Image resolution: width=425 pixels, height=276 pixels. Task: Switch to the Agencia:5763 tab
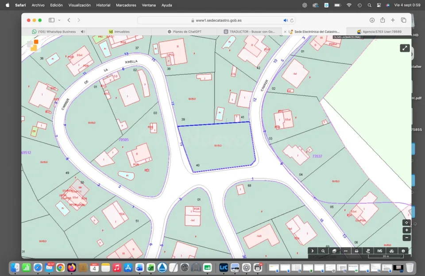pos(379,32)
